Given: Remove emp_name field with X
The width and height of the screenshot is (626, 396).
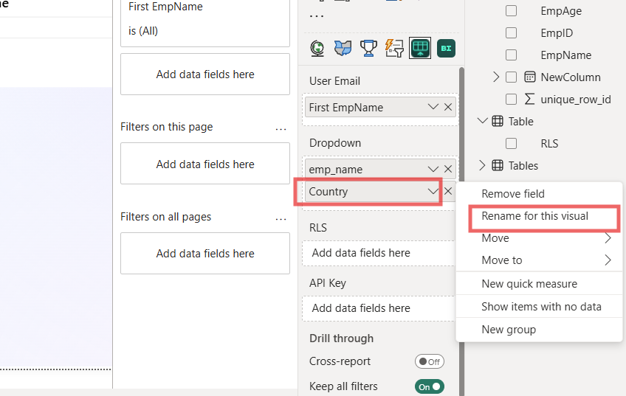Looking at the screenshot, I should 448,169.
